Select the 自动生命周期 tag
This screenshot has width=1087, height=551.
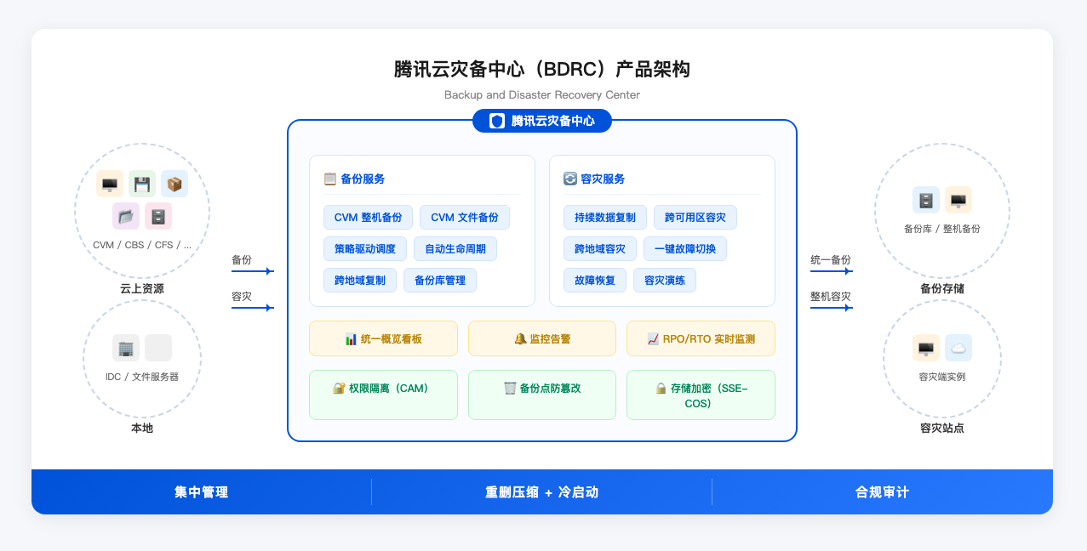click(455, 248)
